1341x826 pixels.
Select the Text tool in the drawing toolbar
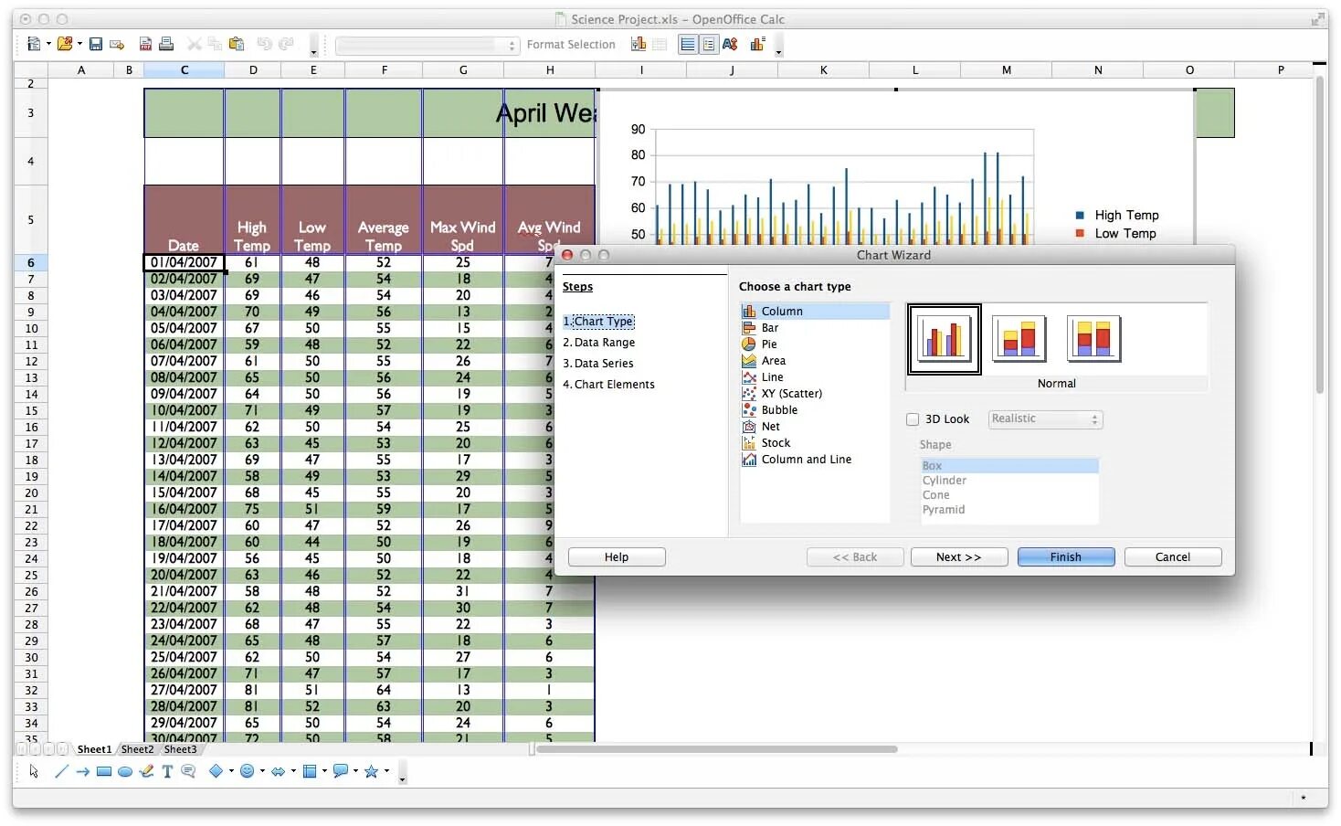tap(165, 771)
